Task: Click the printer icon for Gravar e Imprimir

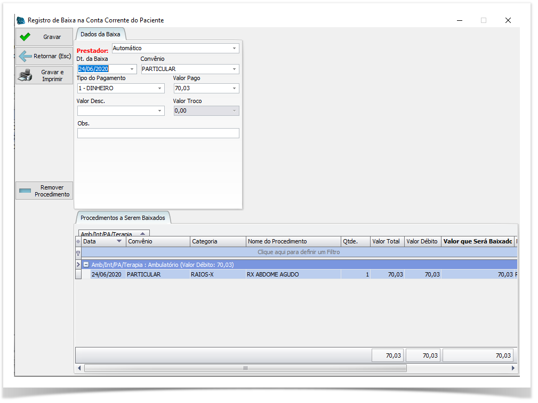Action: click(x=25, y=76)
